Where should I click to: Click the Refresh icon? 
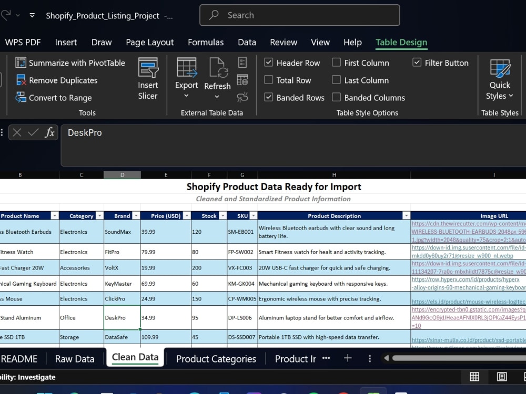point(218,67)
